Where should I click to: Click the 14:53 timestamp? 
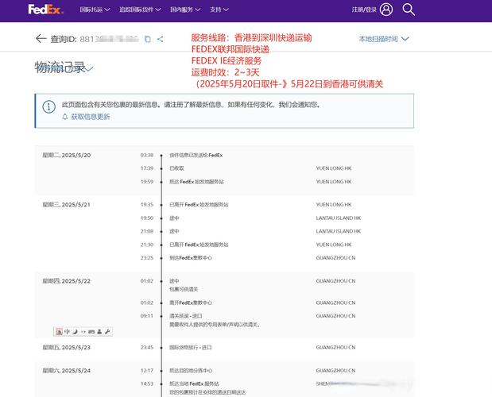coord(147,384)
